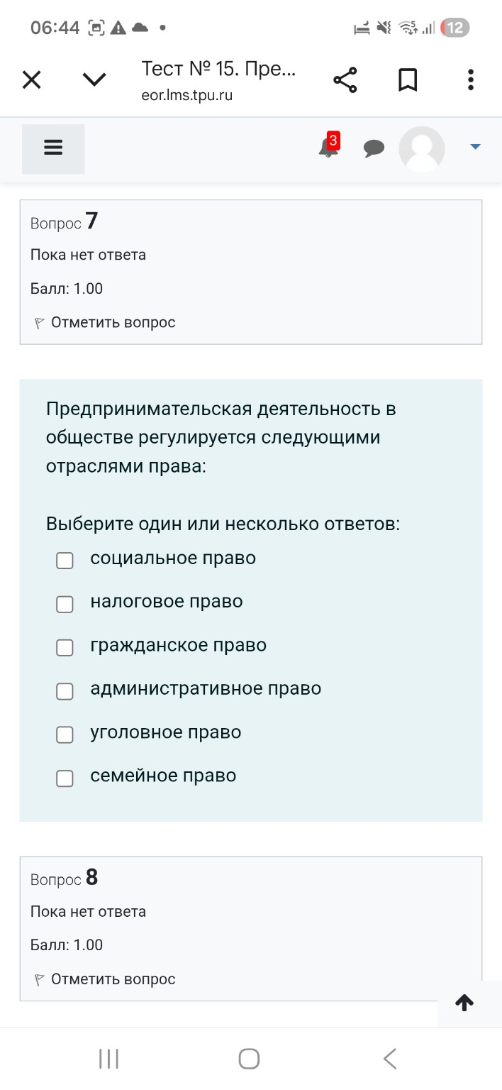This screenshot has height=1090, width=502.
Task: Check the 'социальное право' answer option
Action: click(x=65, y=560)
